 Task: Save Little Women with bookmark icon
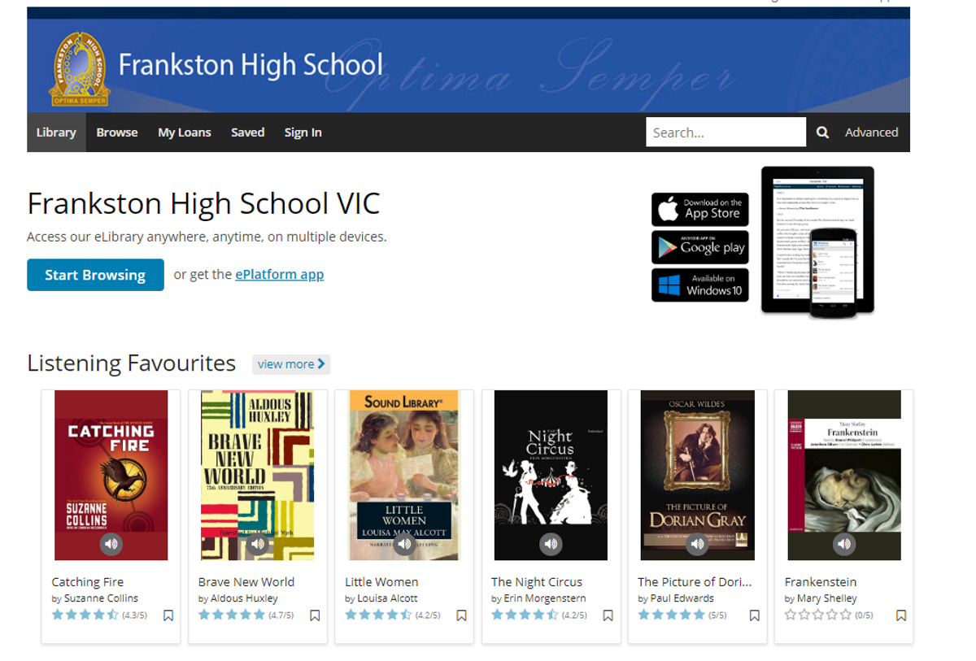click(x=461, y=615)
